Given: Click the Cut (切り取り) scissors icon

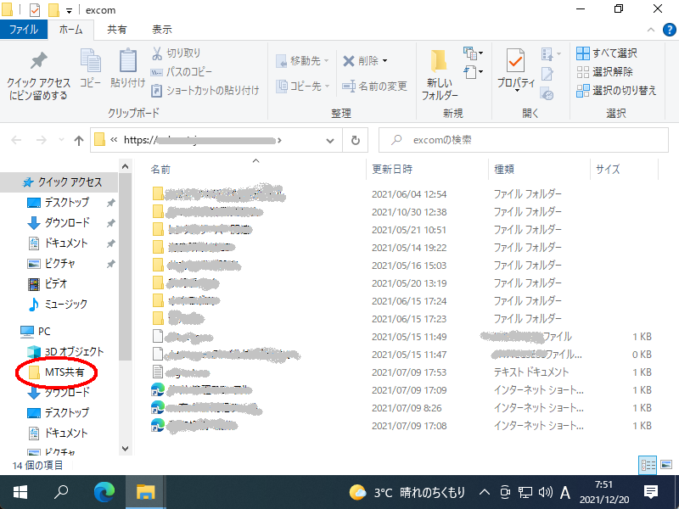Looking at the screenshot, I should point(158,53).
